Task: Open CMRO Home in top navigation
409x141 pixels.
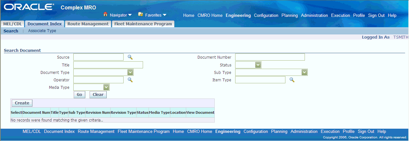Action: [210, 16]
